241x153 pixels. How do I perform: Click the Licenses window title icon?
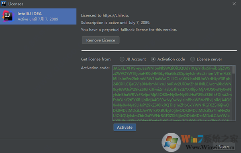4,4
